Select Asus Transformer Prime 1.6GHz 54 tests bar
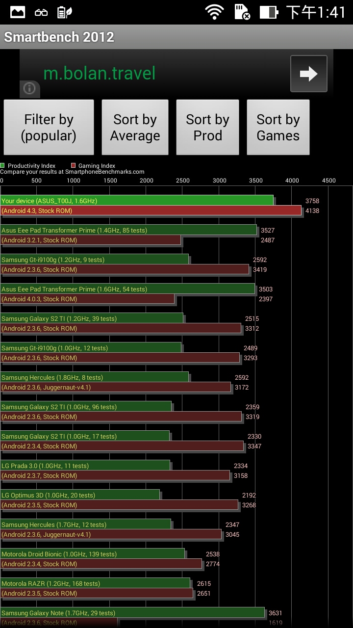This screenshot has height=628, width=353. point(127,289)
